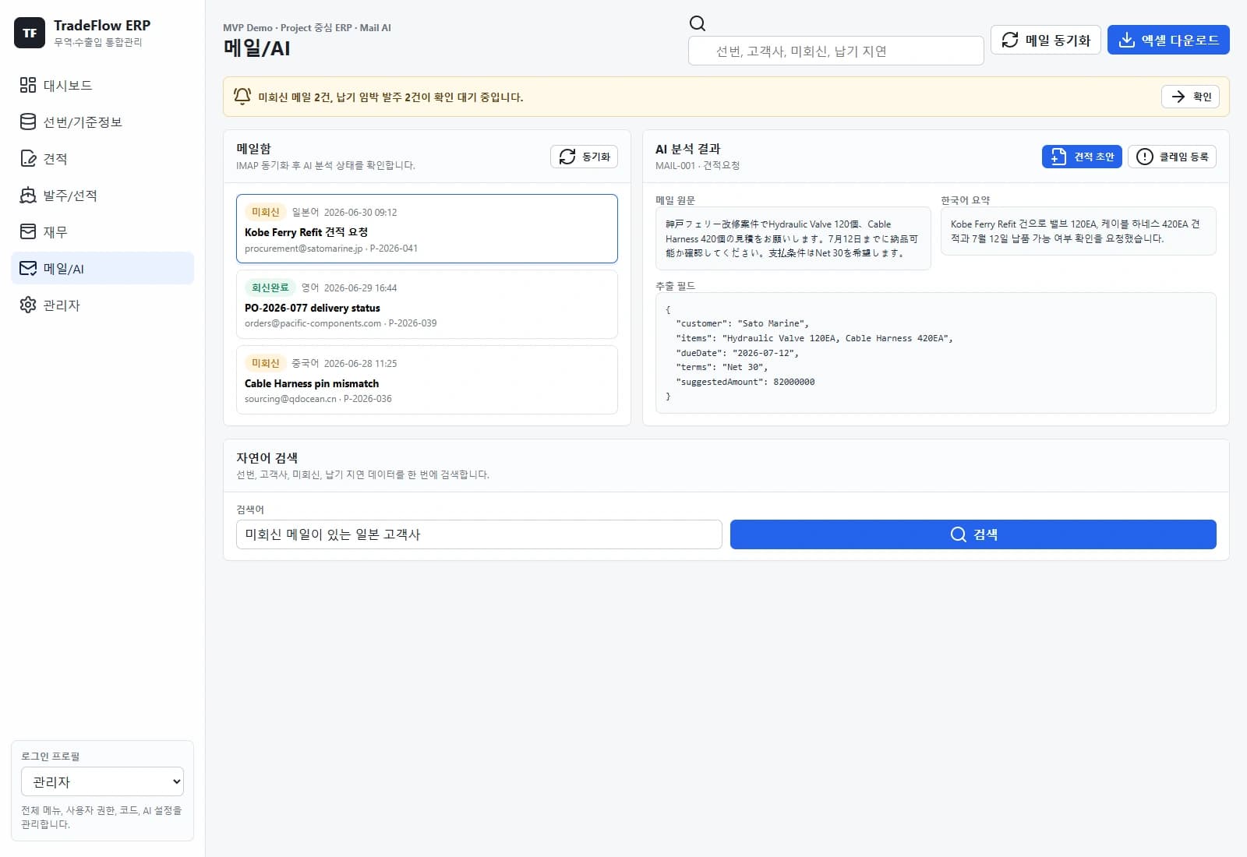This screenshot has width=1247, height=857.
Task: Open the 재무 finance menu
Action: coord(102,231)
